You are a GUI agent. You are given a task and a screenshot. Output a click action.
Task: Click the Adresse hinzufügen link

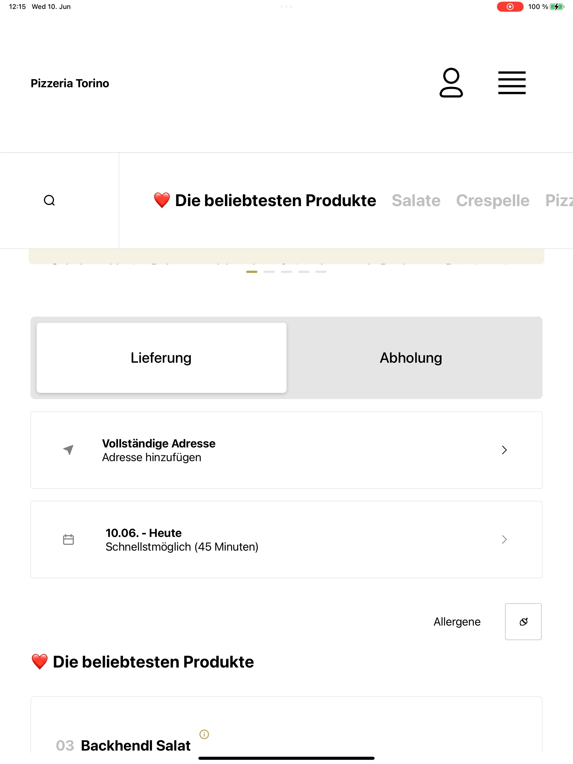click(x=152, y=457)
